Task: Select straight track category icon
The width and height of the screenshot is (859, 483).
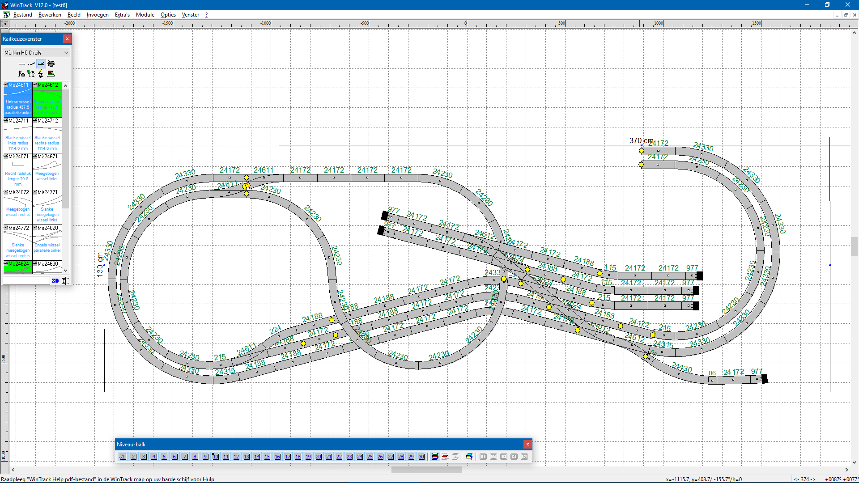Action: (x=22, y=64)
